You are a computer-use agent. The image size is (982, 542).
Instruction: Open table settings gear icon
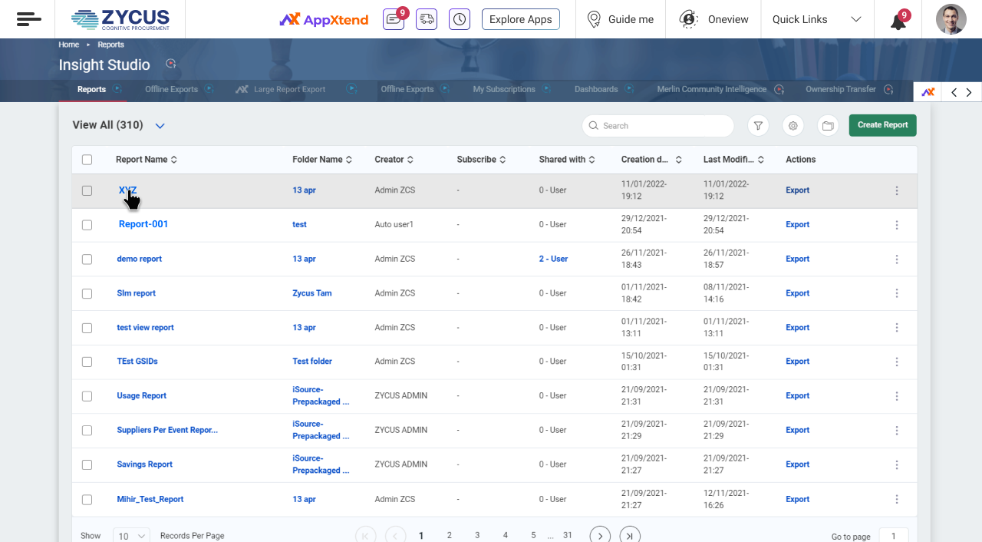(793, 126)
